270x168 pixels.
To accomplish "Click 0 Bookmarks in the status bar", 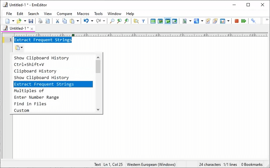I will click(252, 165).
